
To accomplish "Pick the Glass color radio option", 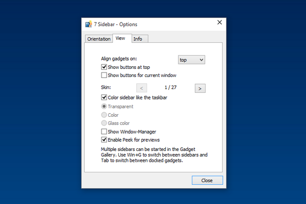I will (x=105, y=123).
